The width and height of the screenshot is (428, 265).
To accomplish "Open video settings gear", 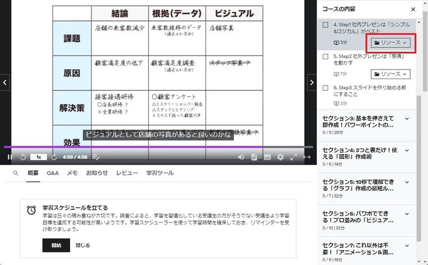I will coord(280,157).
